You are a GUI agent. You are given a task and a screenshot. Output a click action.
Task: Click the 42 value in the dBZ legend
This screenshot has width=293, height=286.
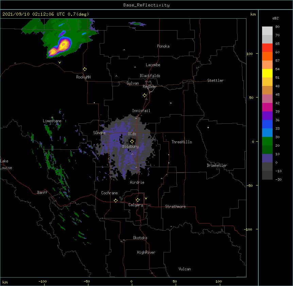tap(277, 103)
